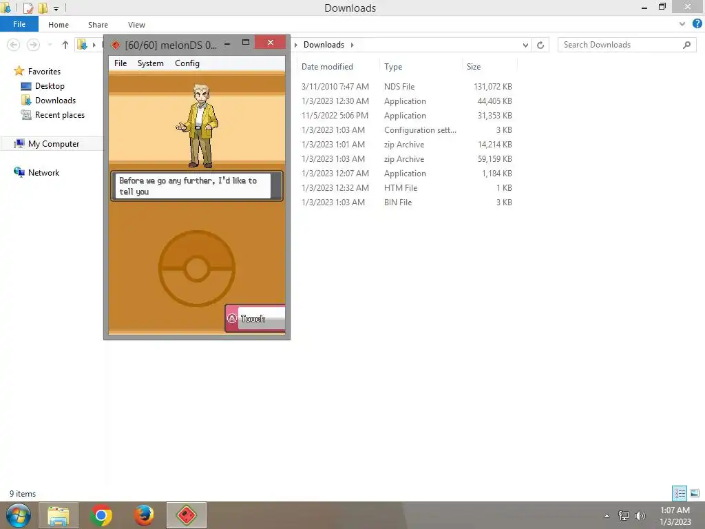
Task: Expand the chevron after Downloads breadcrumb
Action: click(x=352, y=45)
